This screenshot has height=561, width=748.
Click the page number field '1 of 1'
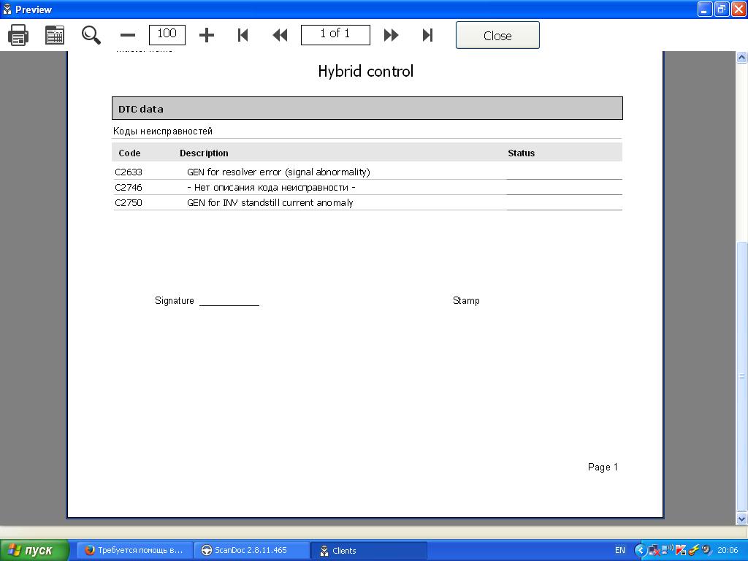pyautogui.click(x=335, y=35)
